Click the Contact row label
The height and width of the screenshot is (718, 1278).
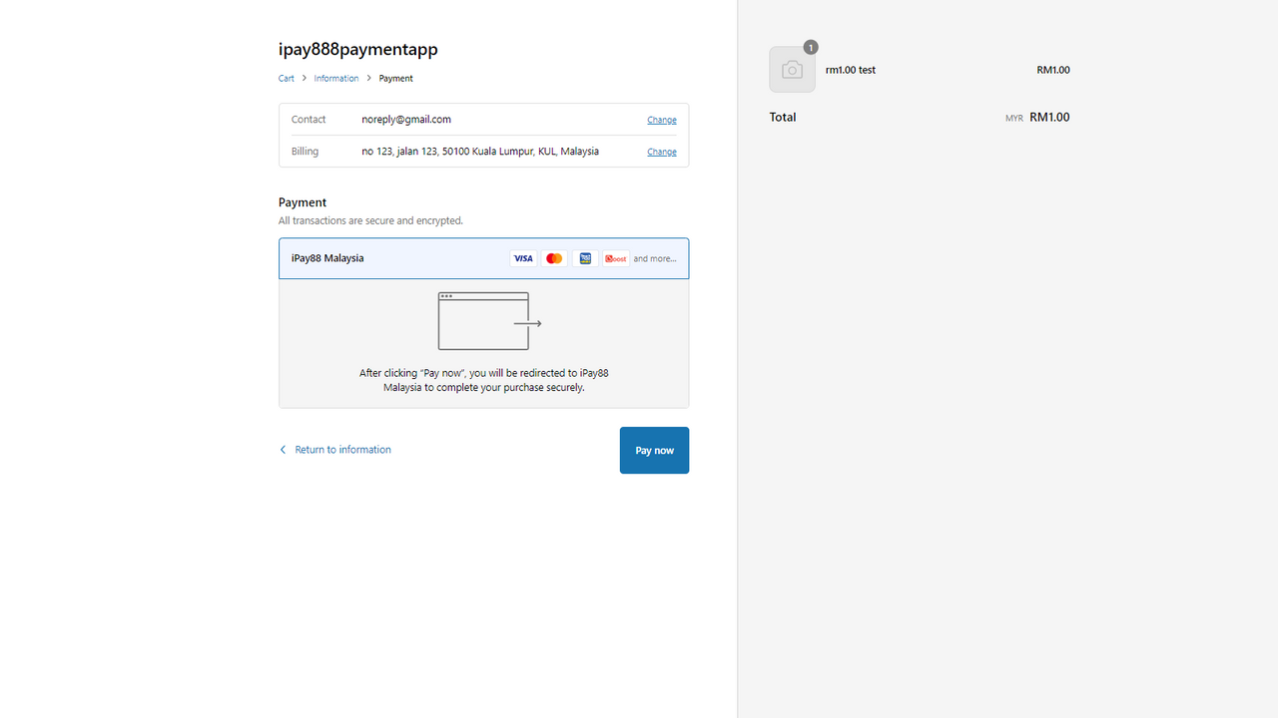(x=309, y=120)
